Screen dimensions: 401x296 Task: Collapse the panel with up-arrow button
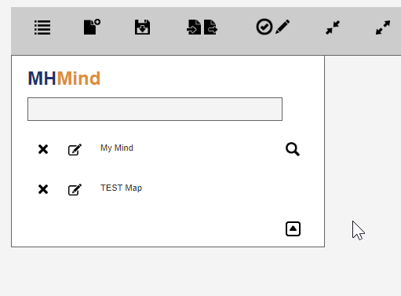click(293, 229)
